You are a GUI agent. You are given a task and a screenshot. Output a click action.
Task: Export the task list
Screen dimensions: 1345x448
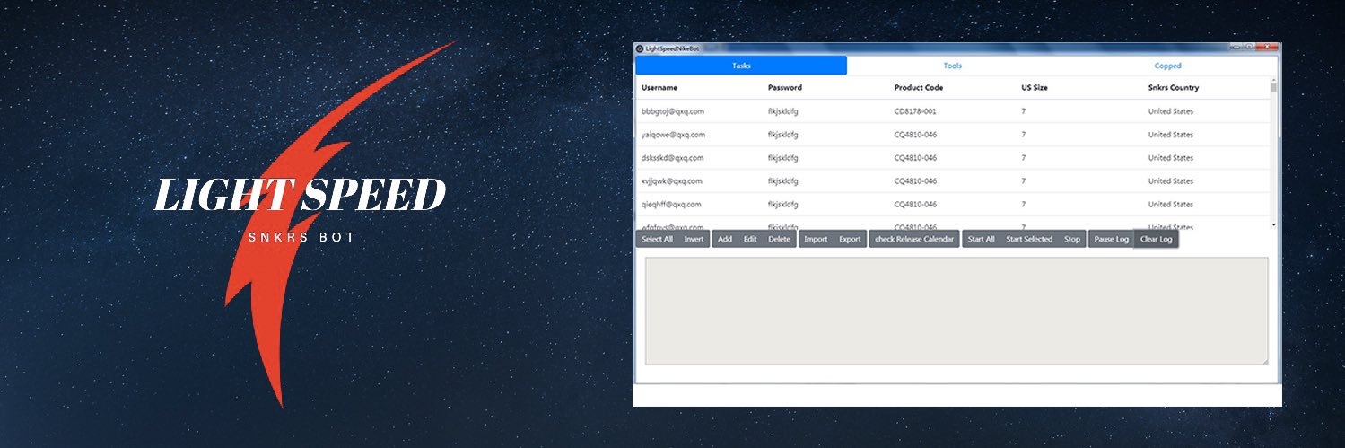(850, 239)
